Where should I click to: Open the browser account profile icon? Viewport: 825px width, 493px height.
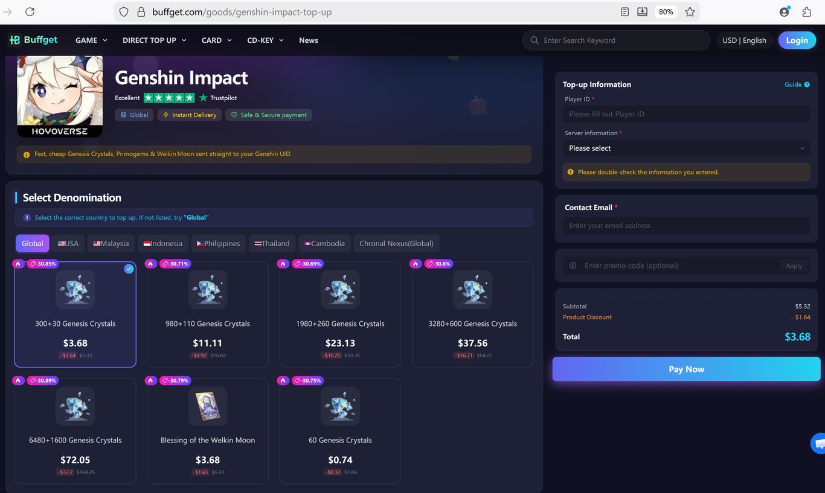[785, 11]
